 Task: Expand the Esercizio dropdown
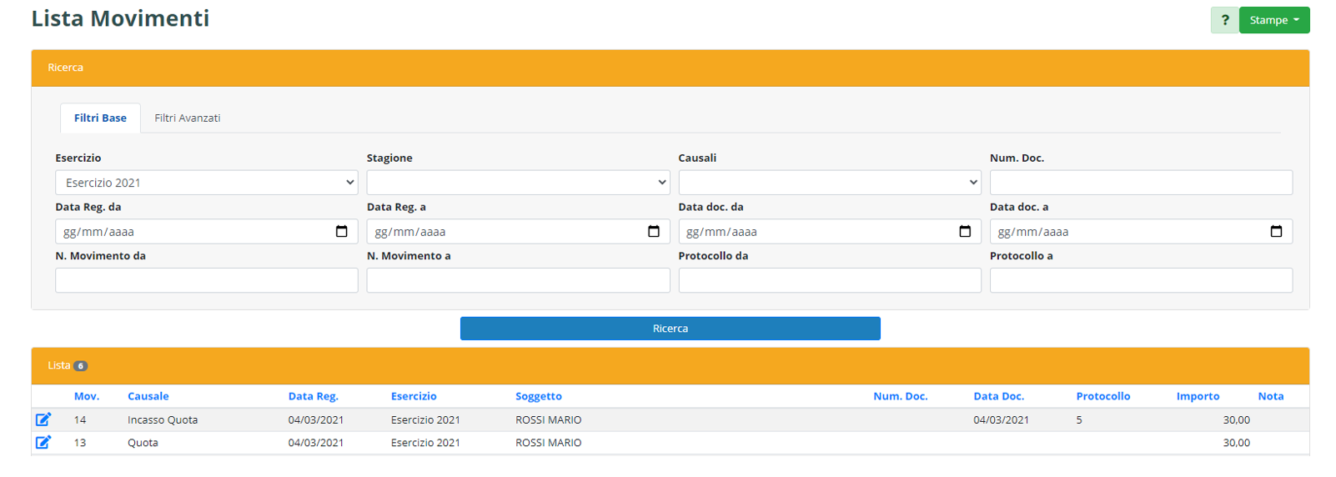(206, 183)
